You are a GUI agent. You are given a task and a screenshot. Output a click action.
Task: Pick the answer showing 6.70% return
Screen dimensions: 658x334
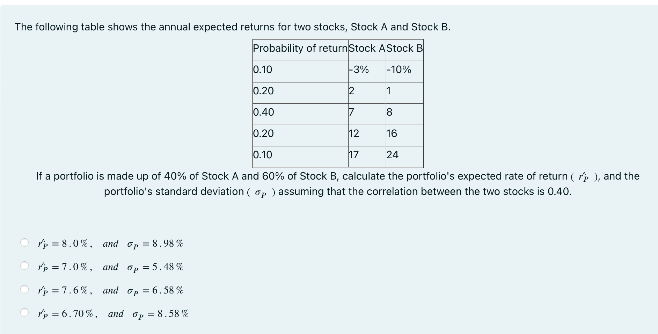pyautogui.click(x=24, y=313)
